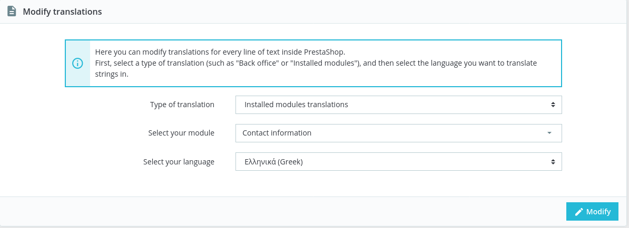Click the "strings in." last line of the alert
The image size is (629, 228).
click(112, 74)
